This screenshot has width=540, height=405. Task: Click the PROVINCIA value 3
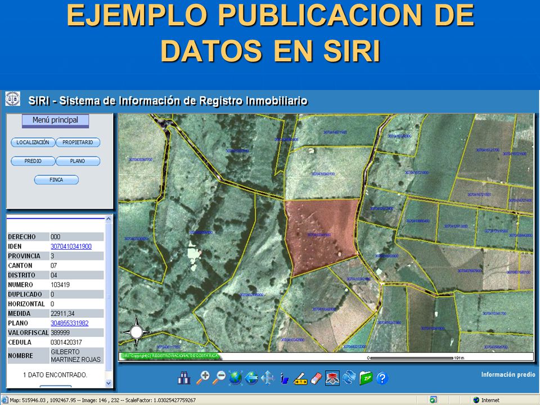coord(52,256)
